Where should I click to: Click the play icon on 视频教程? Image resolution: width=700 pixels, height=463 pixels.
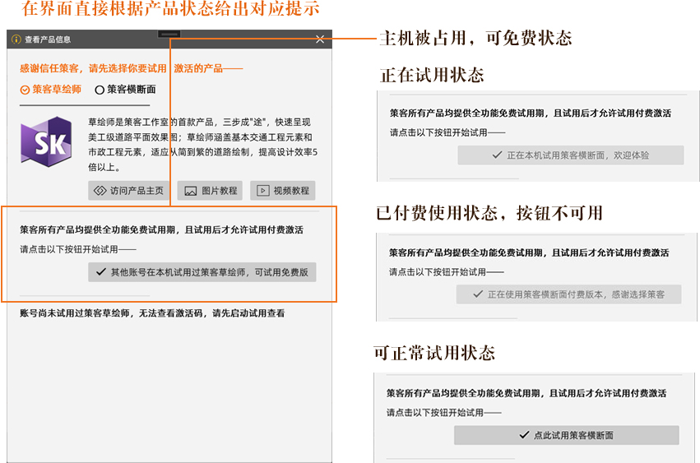263,191
